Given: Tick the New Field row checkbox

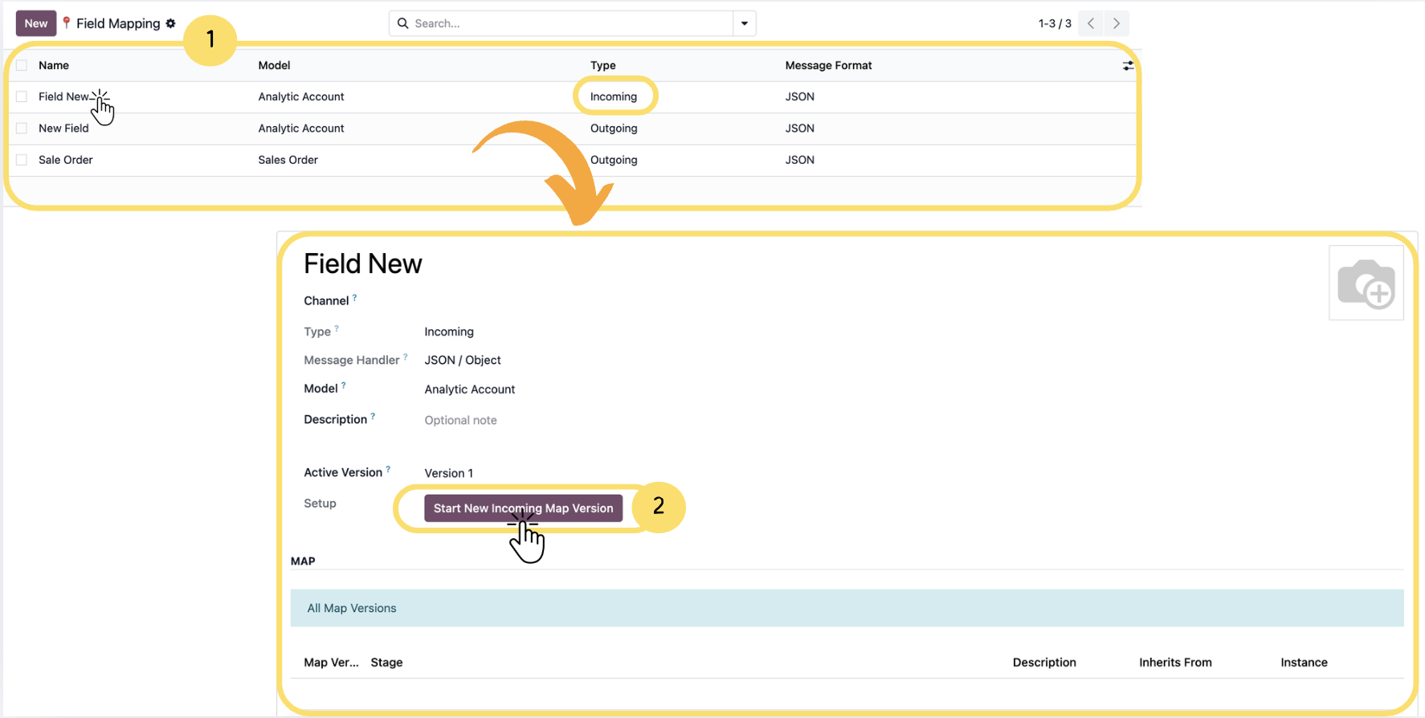Looking at the screenshot, I should [22, 129].
